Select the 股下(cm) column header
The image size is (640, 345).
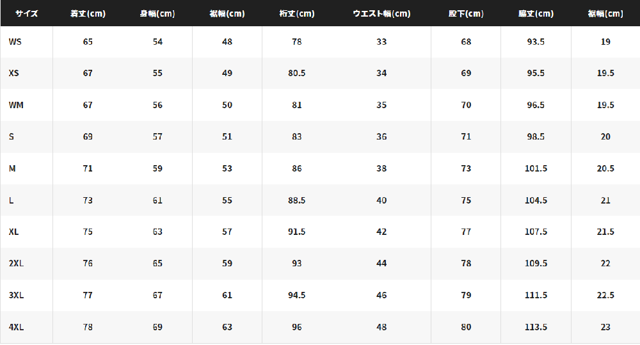pos(466,13)
